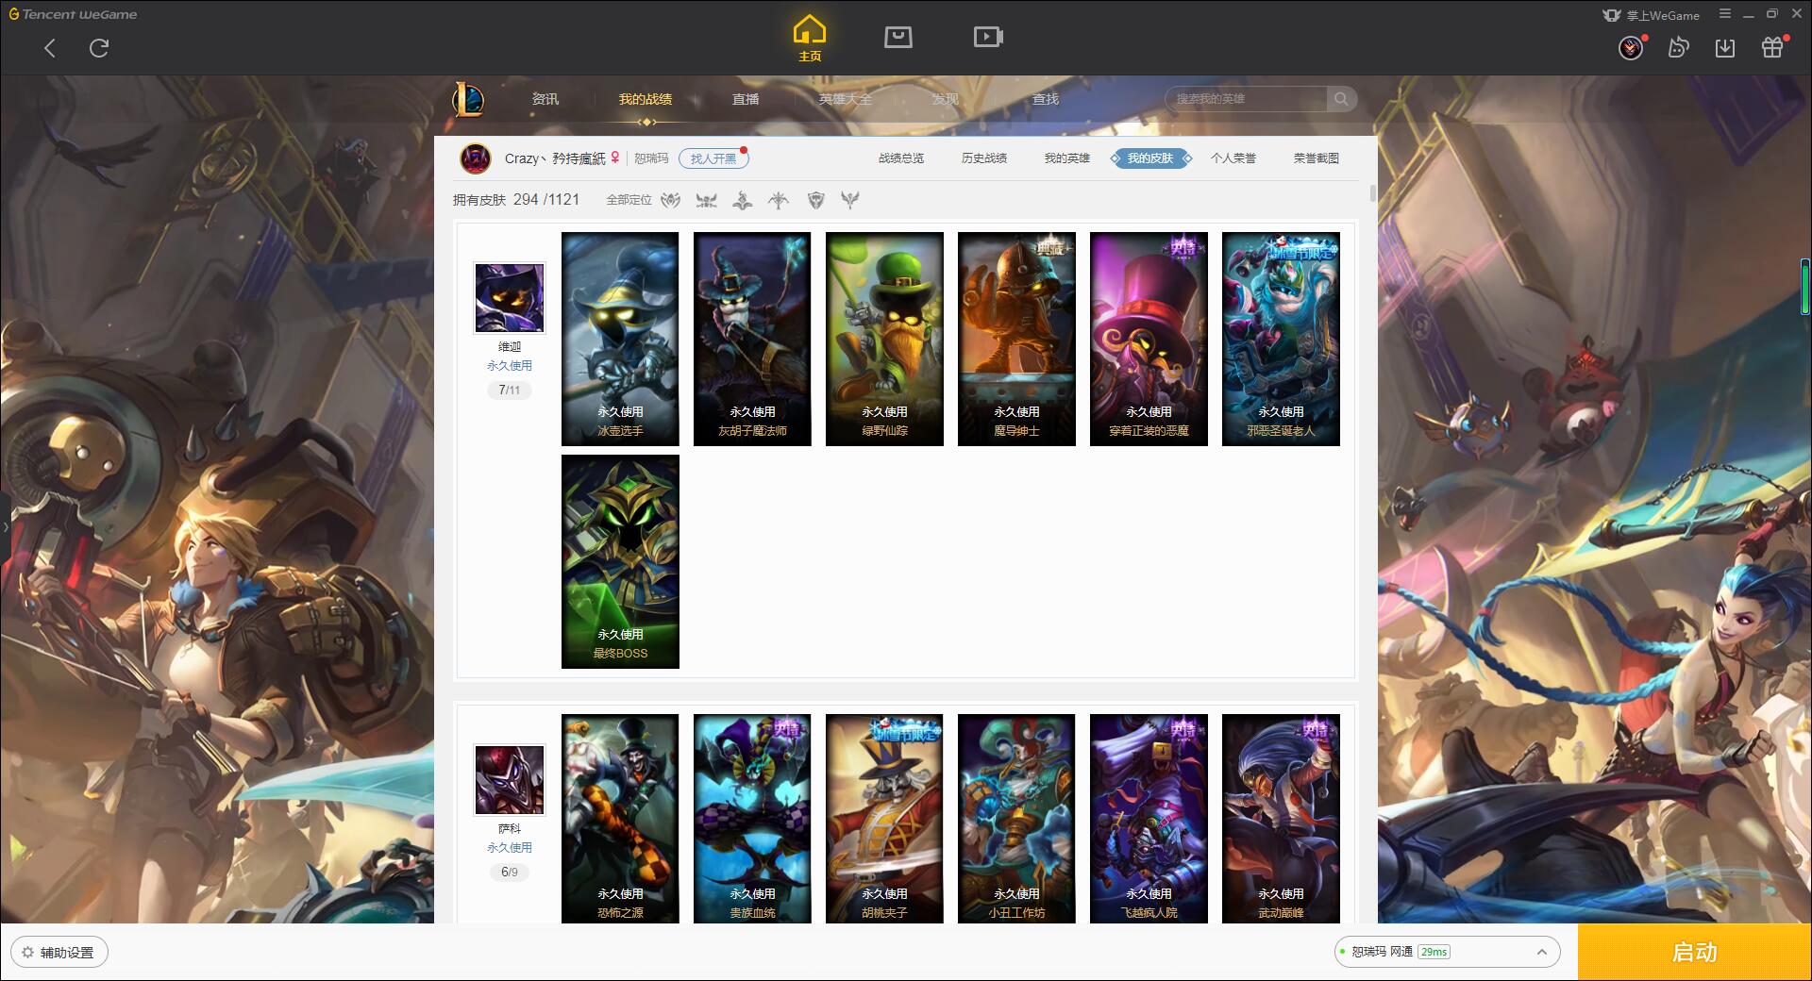Open the 武动巅峰 skin card
Image resolution: width=1812 pixels, height=981 pixels.
(x=1281, y=818)
